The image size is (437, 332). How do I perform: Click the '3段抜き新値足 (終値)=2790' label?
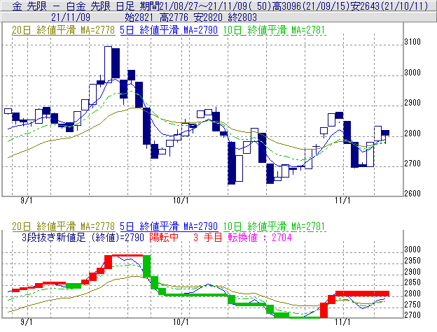coord(83,238)
